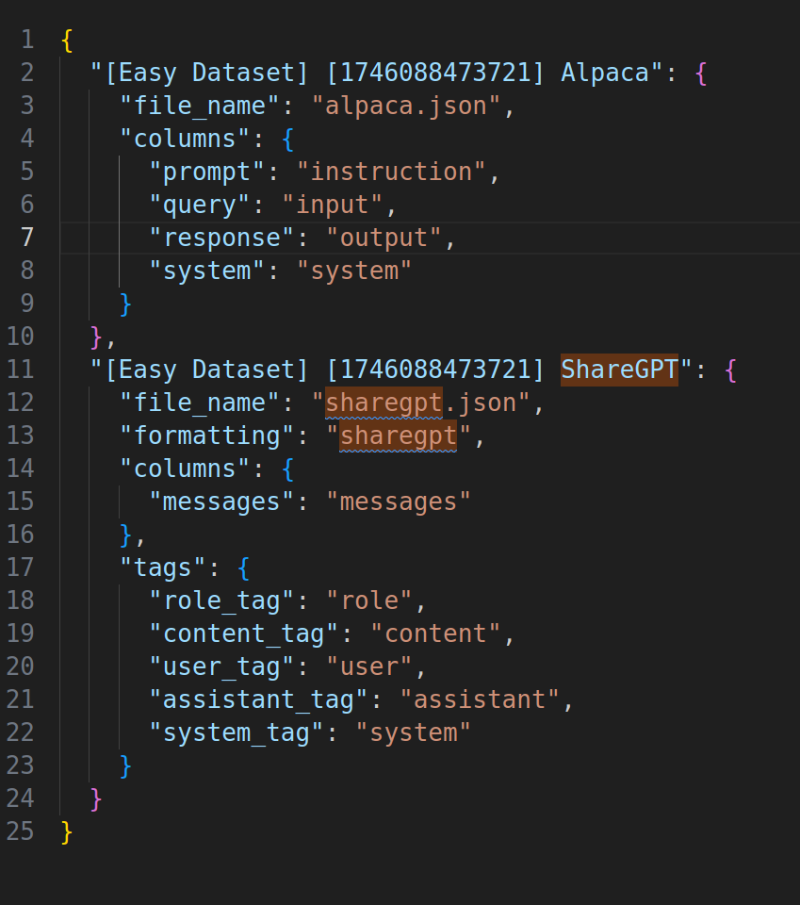Viewport: 800px width, 905px height.
Task: Click the "messages" key on line 15
Action: pyautogui.click(x=222, y=502)
